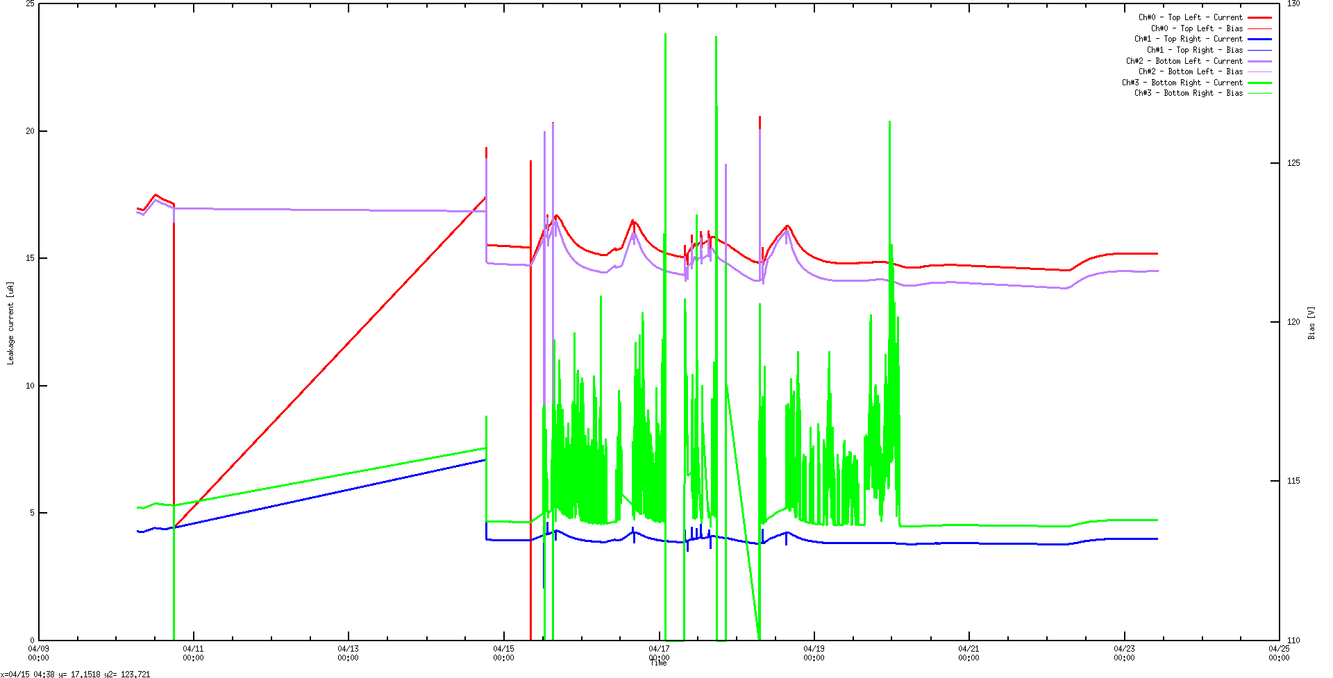
Task: Click the coordinate readout text bottom left
Action: pyautogui.click(x=76, y=673)
